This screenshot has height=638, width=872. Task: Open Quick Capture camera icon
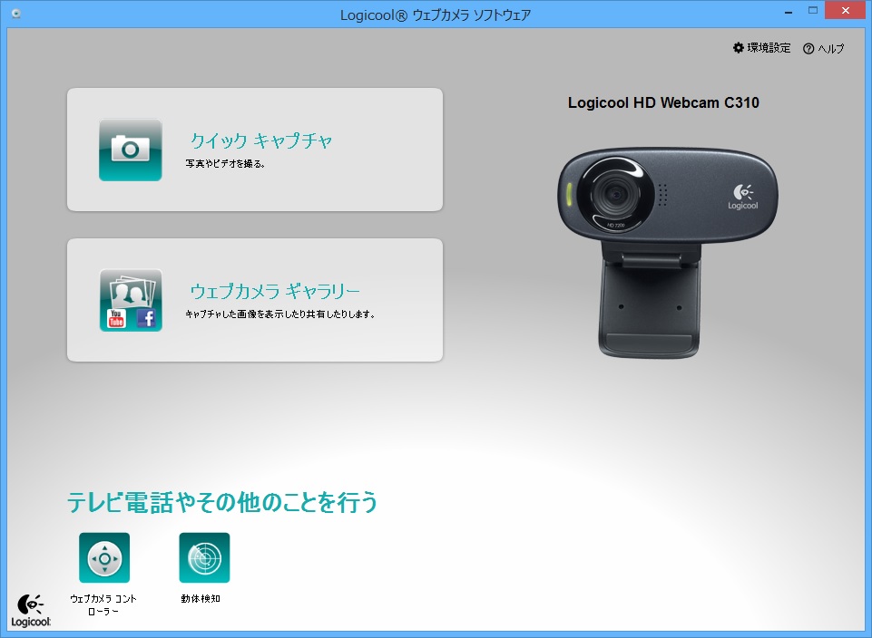point(131,150)
